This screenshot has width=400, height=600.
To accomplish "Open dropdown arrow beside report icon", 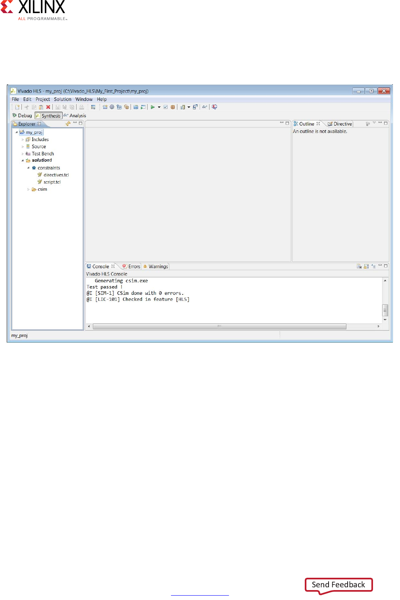I will click(x=188, y=107).
